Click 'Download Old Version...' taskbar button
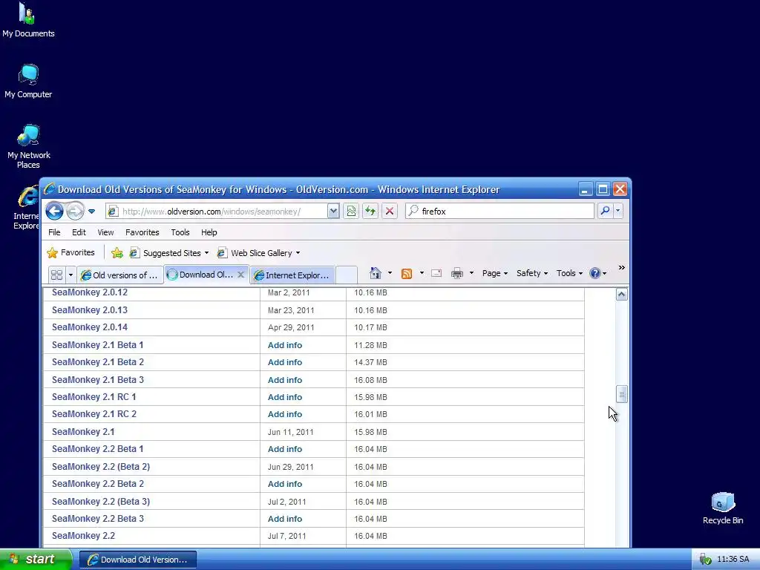This screenshot has width=760, height=570. [x=138, y=560]
